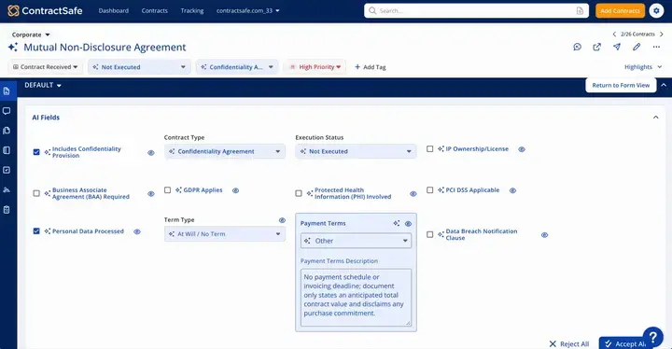Viewport: 672px width, 349px height.
Task: Click the Return to Form View button
Action: click(x=621, y=85)
